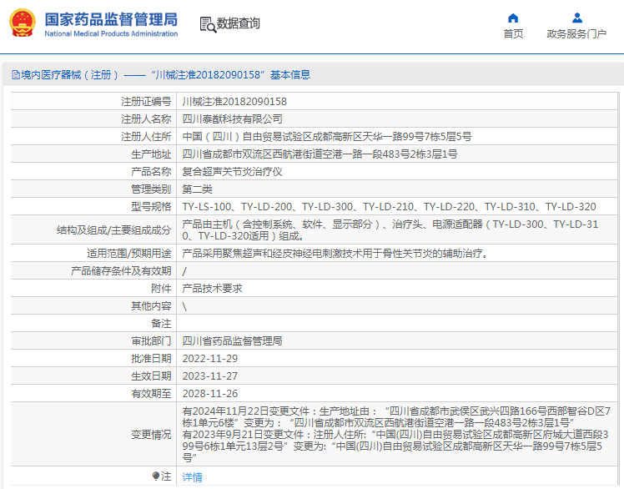
Task: Click the 四川省药品监督管理局 approval department value
Action: (x=233, y=340)
